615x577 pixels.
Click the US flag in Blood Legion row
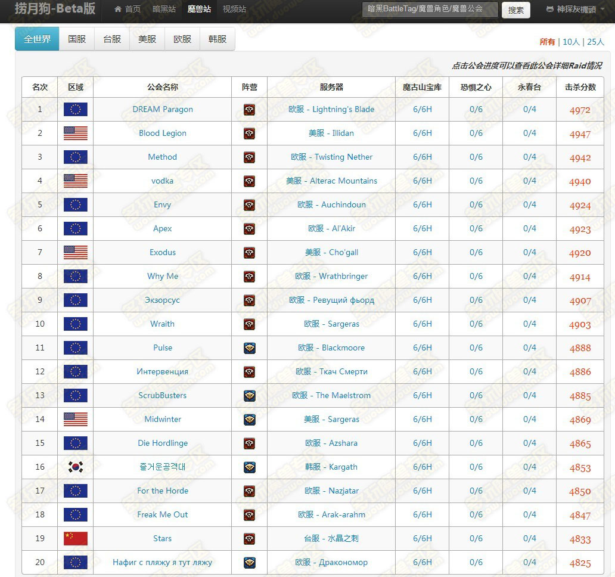[75, 134]
